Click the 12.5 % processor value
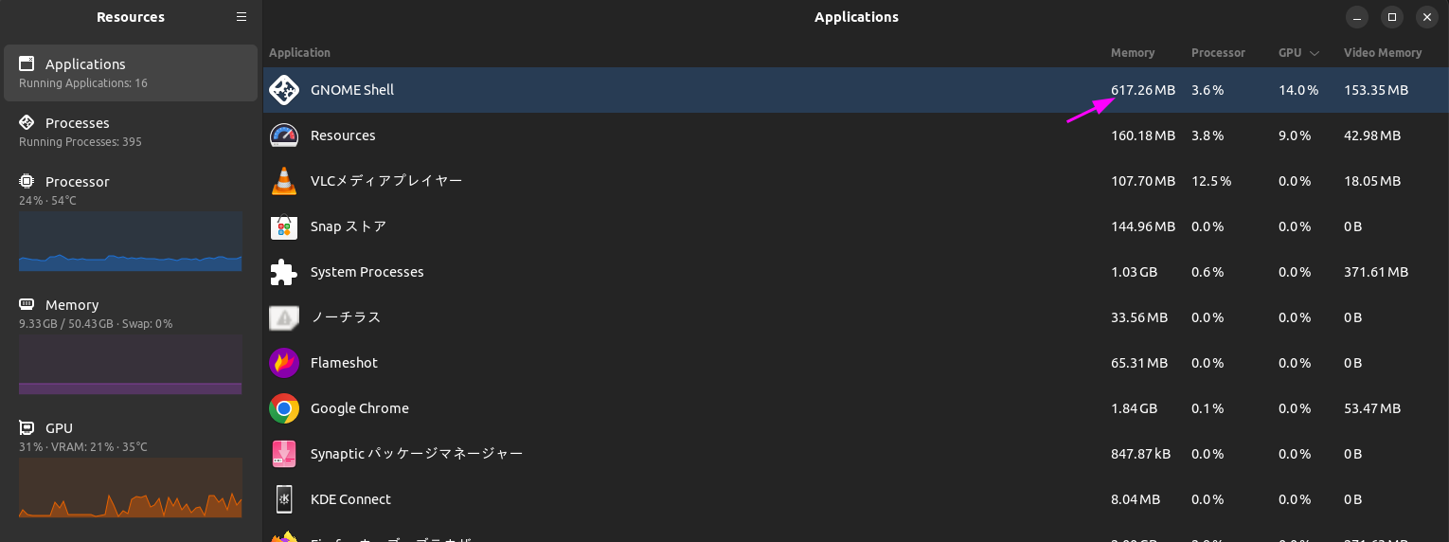The image size is (1449, 542). tap(1211, 181)
